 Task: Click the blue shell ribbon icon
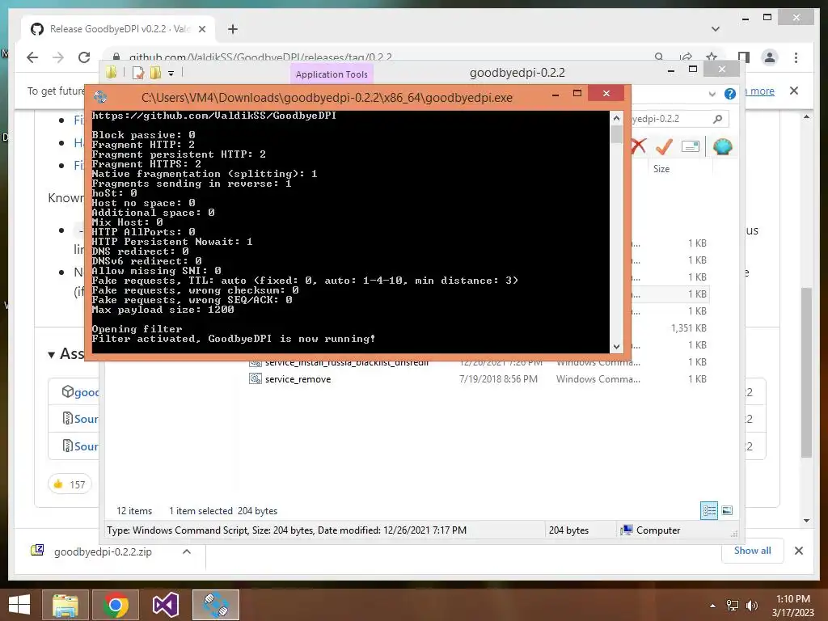722,146
